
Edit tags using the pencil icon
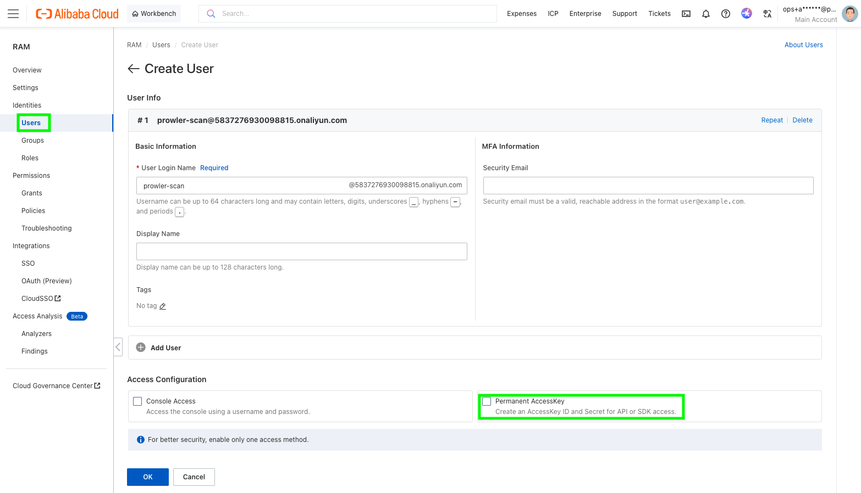point(164,306)
